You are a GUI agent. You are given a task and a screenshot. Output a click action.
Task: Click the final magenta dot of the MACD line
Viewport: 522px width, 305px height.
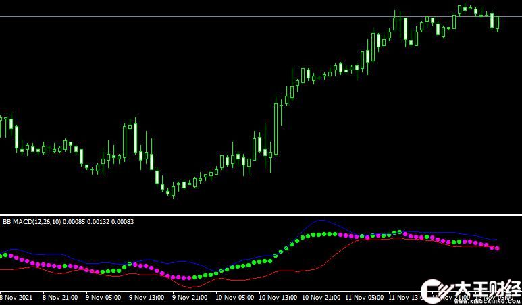pos(498,248)
